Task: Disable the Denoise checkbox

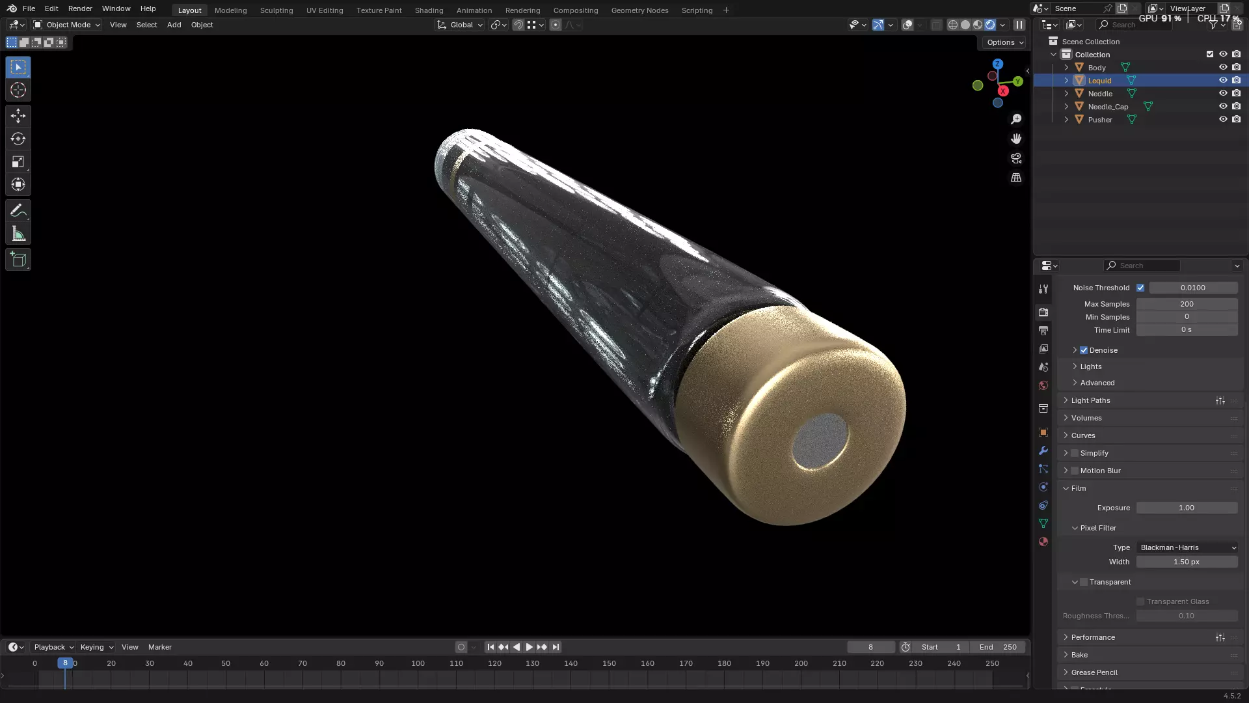Action: [x=1084, y=350]
